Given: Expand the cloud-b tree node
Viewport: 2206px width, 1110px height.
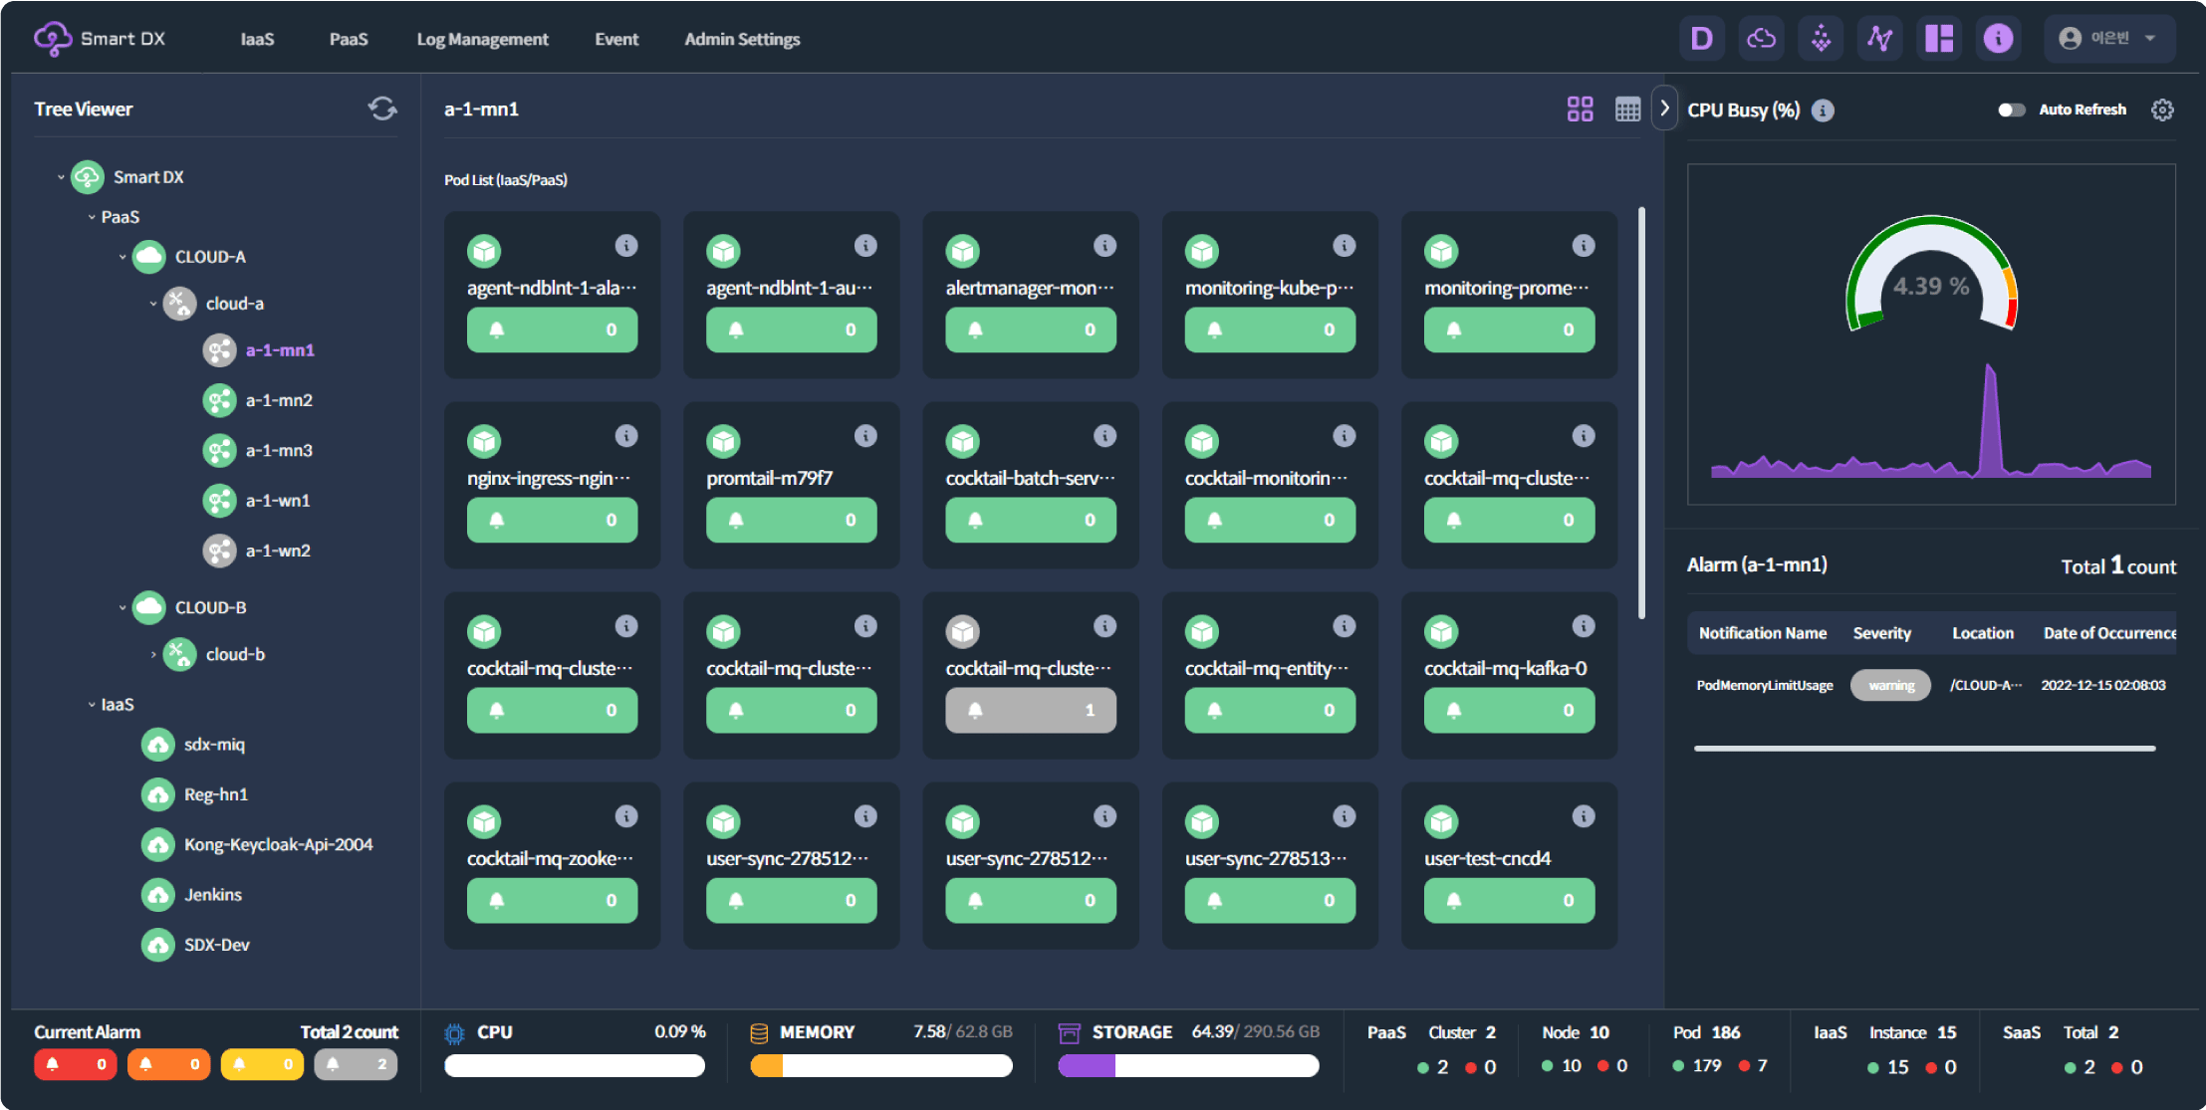Looking at the screenshot, I should (x=153, y=655).
